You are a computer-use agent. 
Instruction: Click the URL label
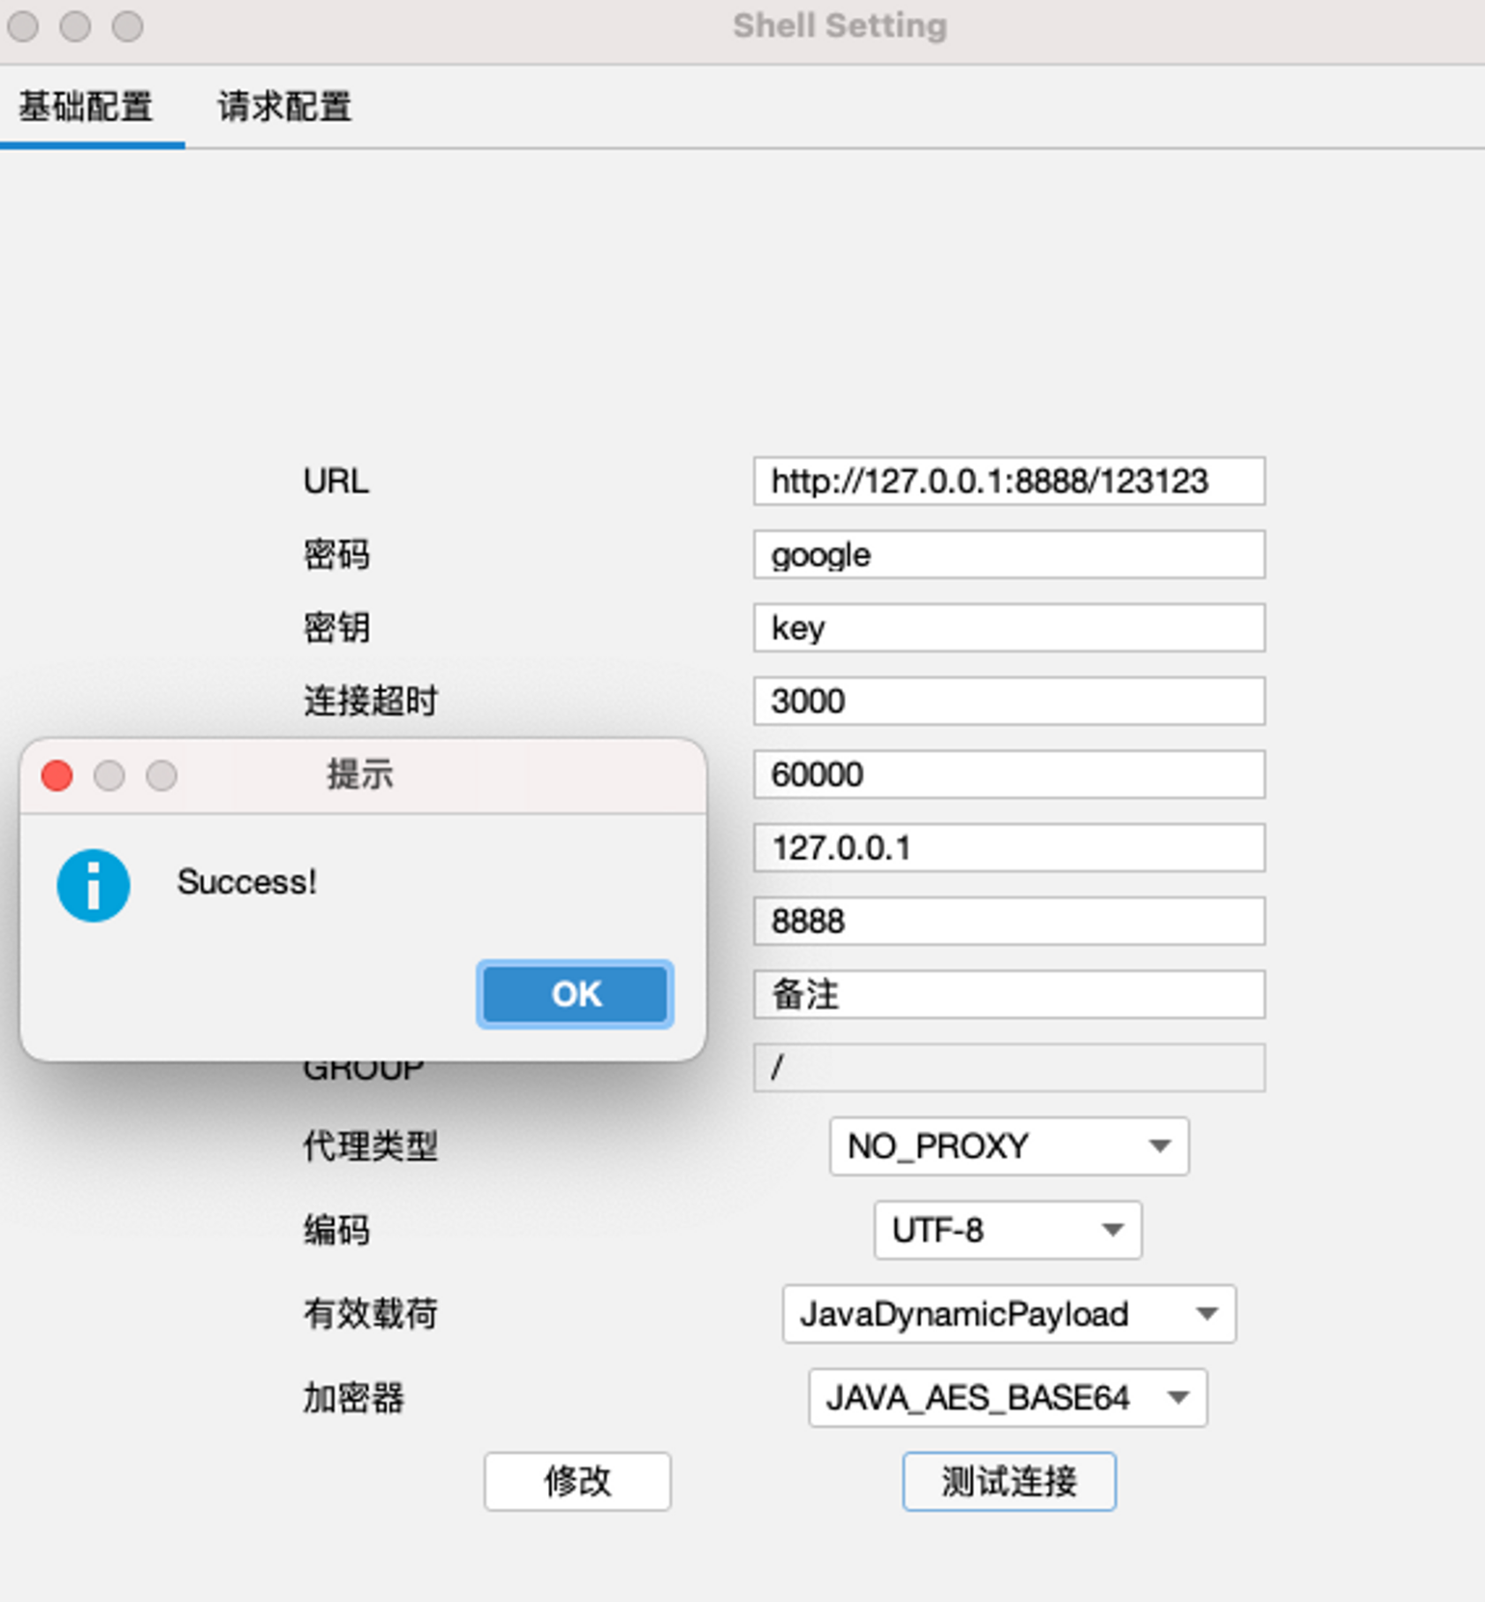click(336, 481)
